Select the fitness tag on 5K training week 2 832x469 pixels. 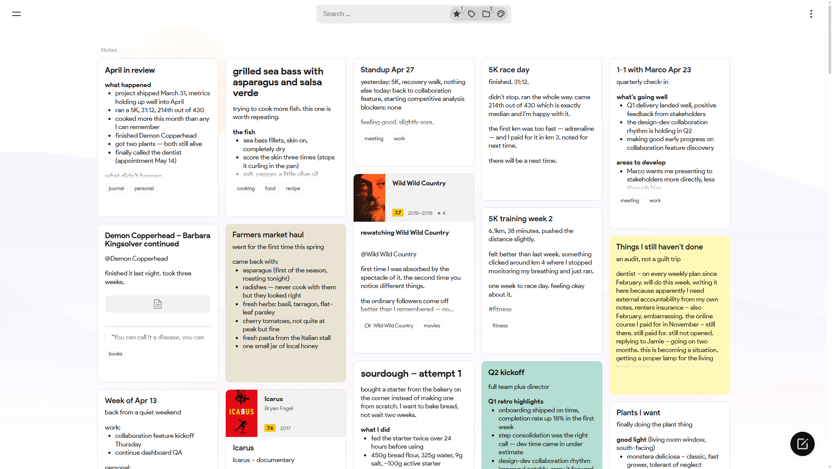tap(500, 326)
